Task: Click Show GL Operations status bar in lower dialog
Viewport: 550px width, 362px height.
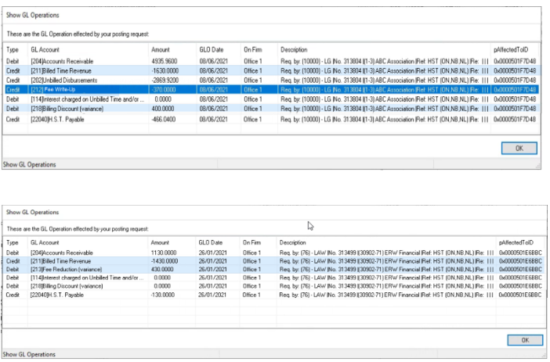Action: 29,354
